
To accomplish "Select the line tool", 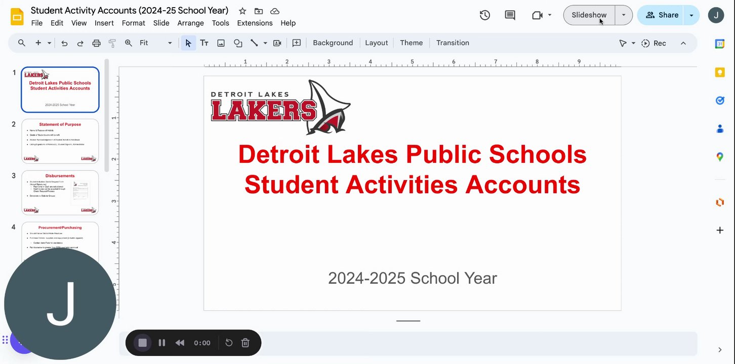I will (254, 43).
